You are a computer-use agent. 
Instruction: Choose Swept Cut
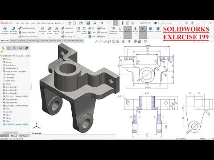pos(67,28)
